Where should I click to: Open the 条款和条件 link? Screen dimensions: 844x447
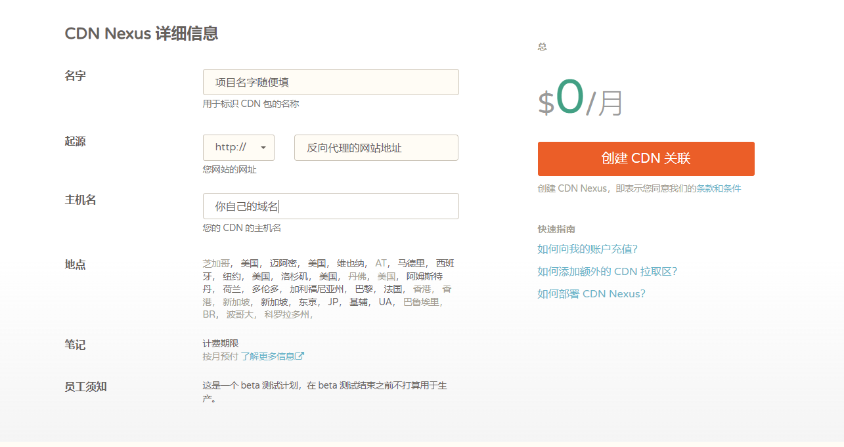pyautogui.click(x=719, y=188)
